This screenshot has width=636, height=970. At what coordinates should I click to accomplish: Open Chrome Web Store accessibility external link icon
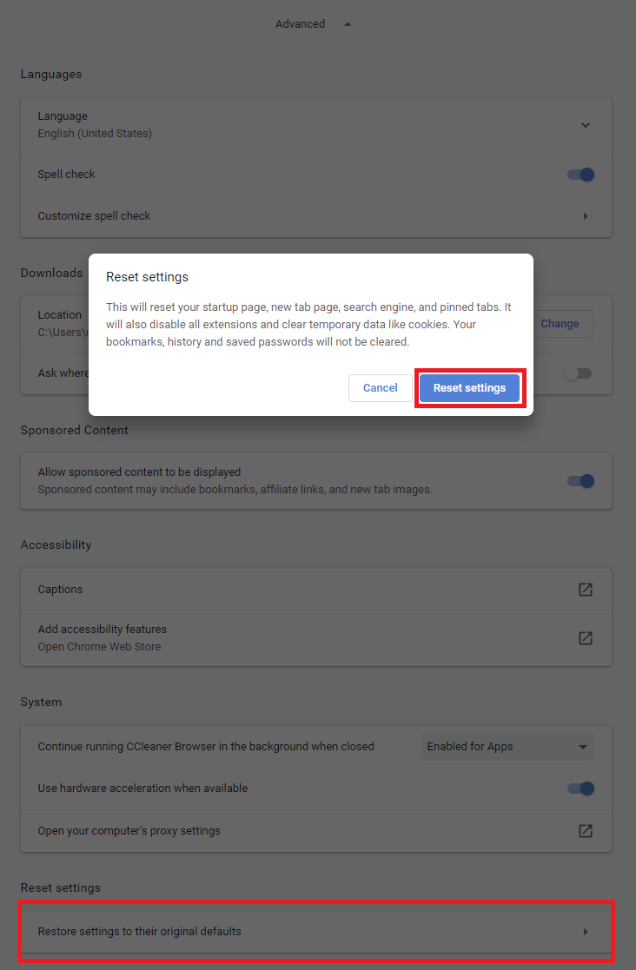[x=586, y=637]
